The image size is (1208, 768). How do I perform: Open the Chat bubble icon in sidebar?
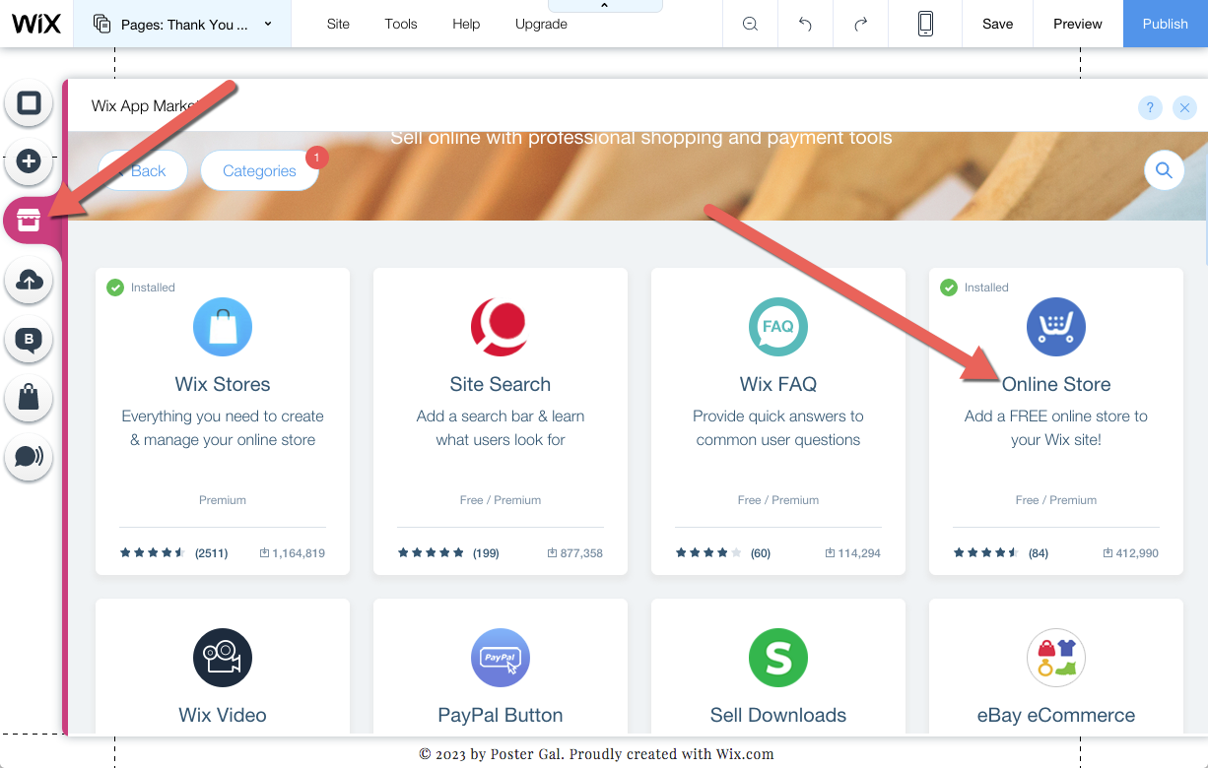click(x=29, y=457)
